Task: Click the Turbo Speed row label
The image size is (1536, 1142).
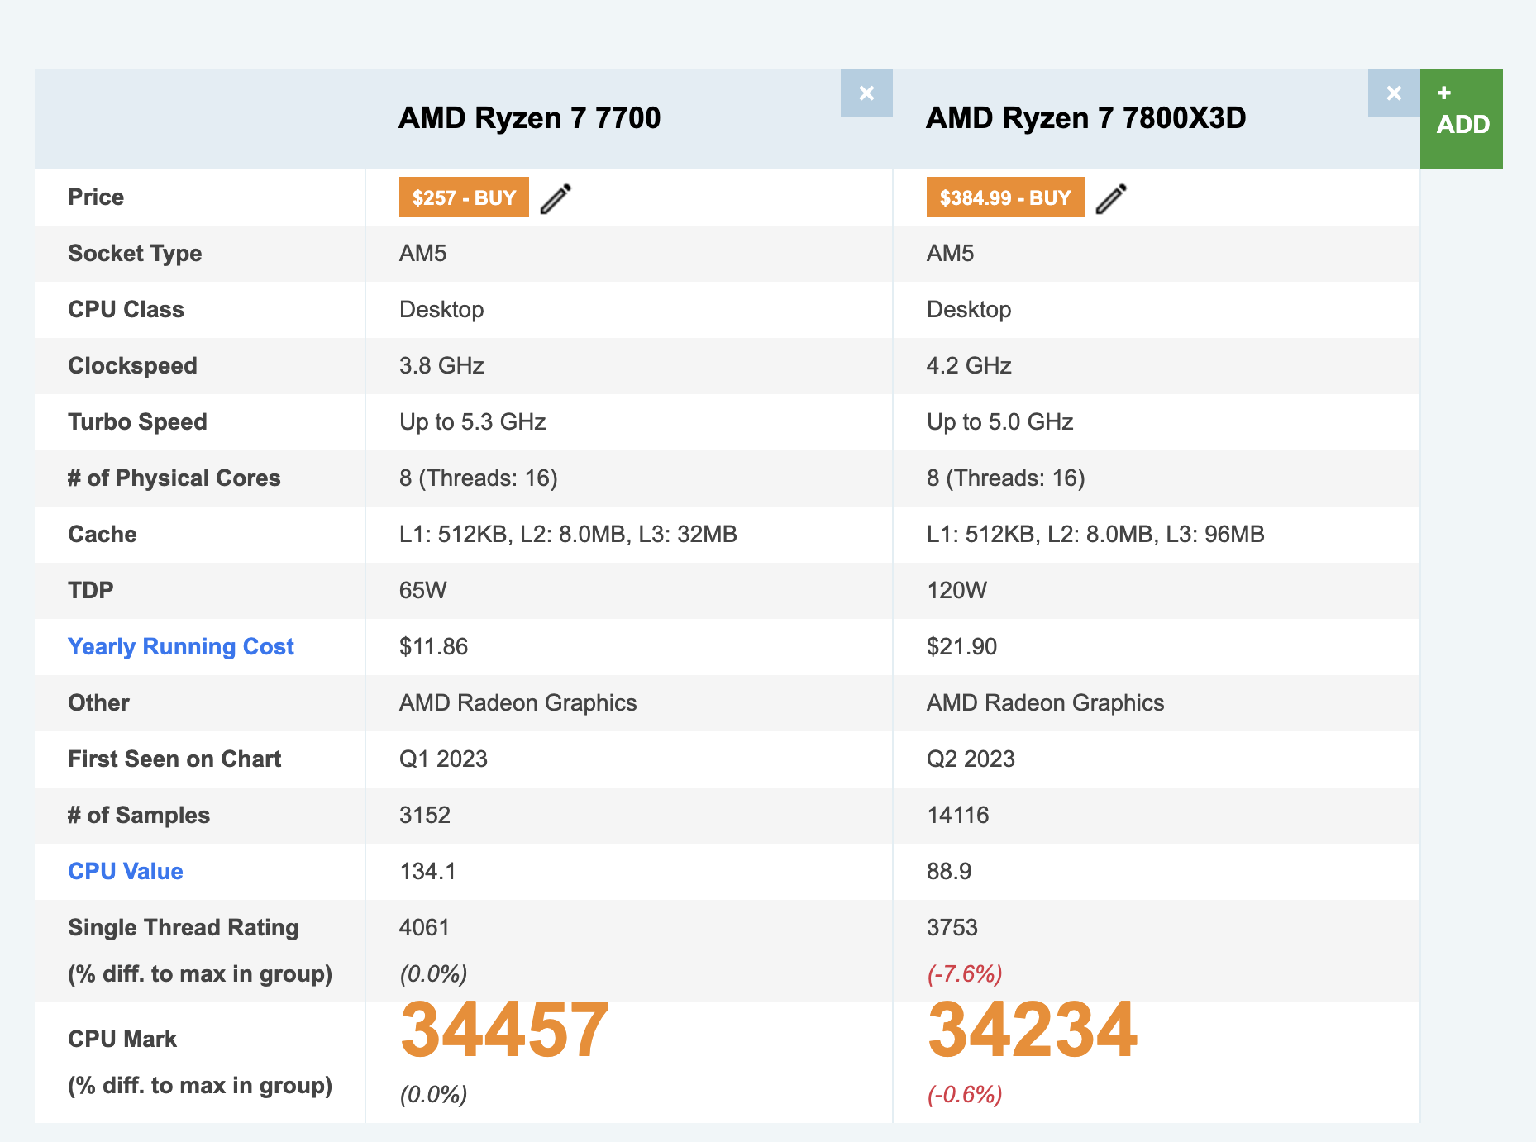Action: (137, 421)
